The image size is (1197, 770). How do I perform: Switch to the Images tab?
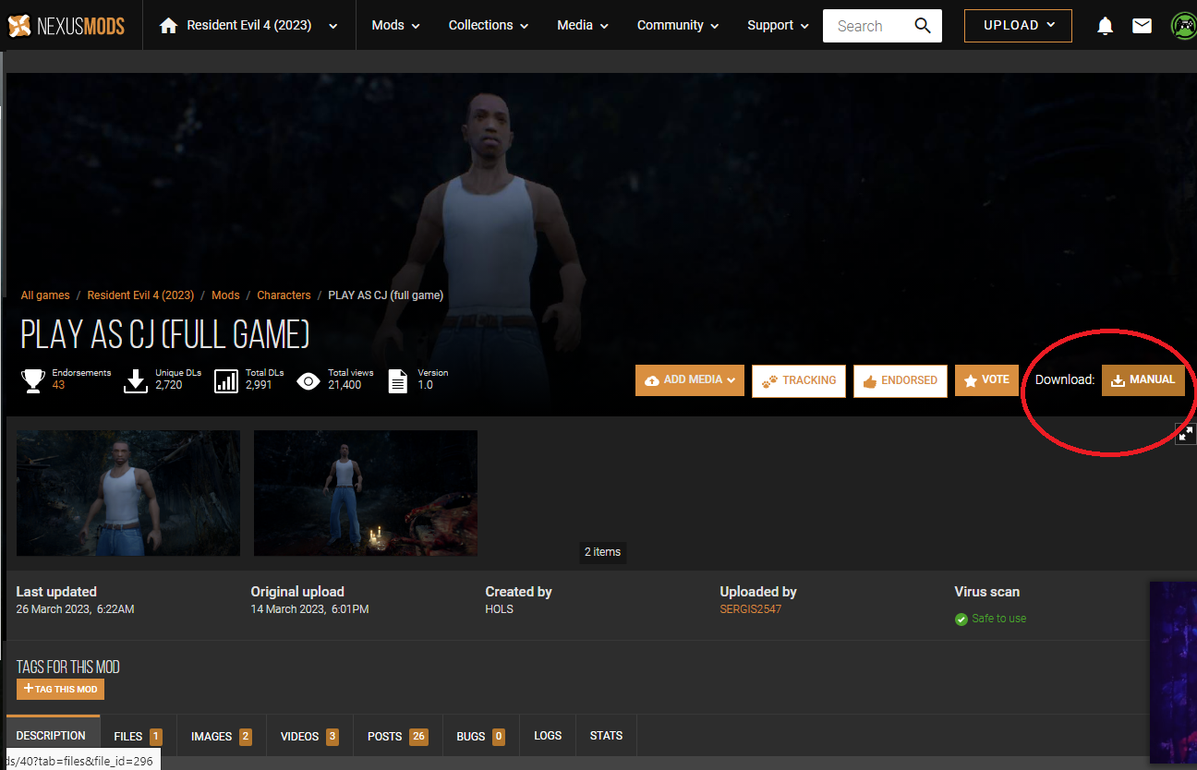222,736
